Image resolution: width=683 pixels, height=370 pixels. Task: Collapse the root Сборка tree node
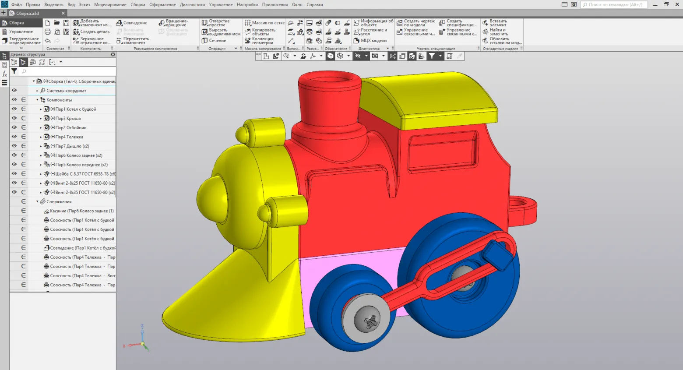tap(34, 81)
